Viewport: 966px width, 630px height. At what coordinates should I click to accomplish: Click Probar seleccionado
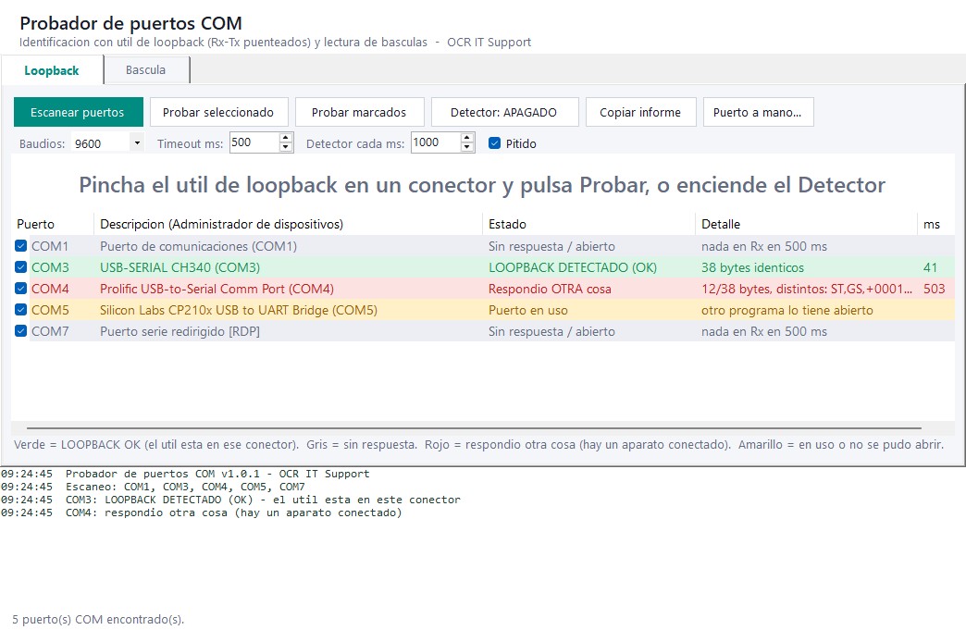tap(218, 112)
